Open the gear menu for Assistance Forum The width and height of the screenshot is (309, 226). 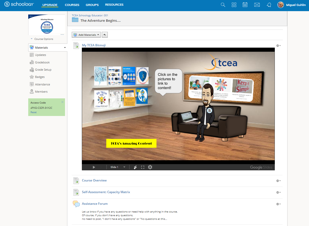pyautogui.click(x=278, y=204)
